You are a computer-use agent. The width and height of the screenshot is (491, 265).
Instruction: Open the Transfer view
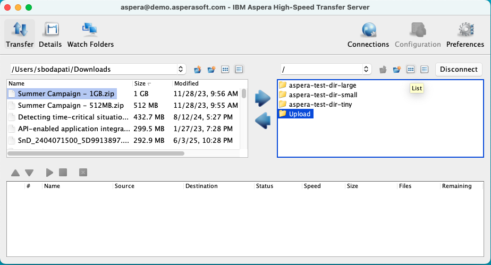20,35
